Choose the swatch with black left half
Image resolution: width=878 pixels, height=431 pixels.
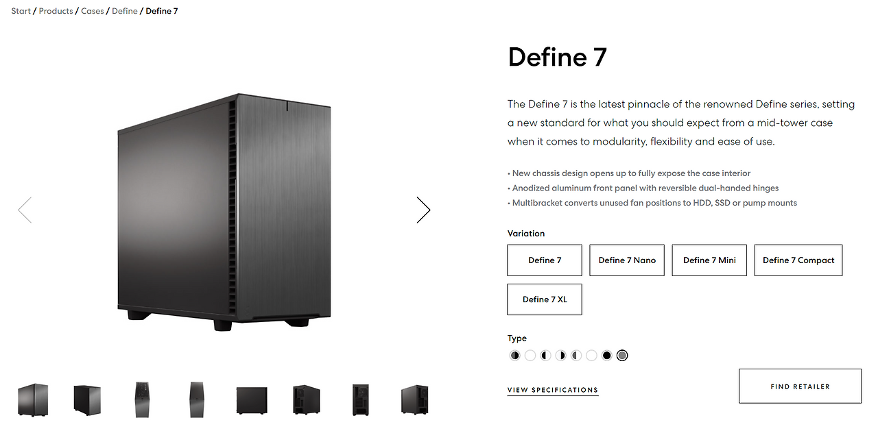pos(545,356)
